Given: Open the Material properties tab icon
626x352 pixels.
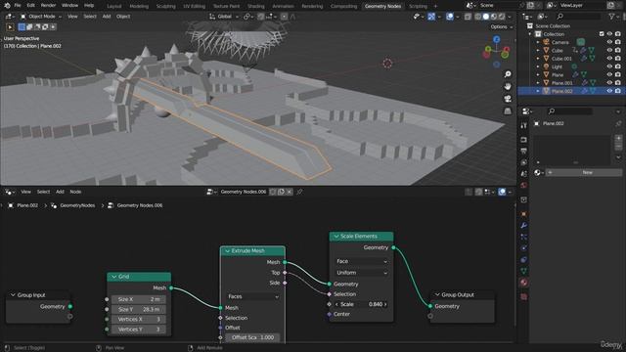Looking at the screenshot, I should click(524, 283).
